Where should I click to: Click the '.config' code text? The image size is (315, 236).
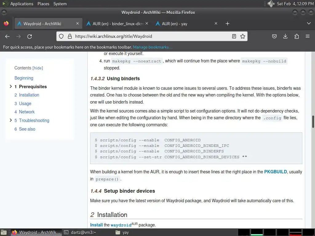coord(272,118)
